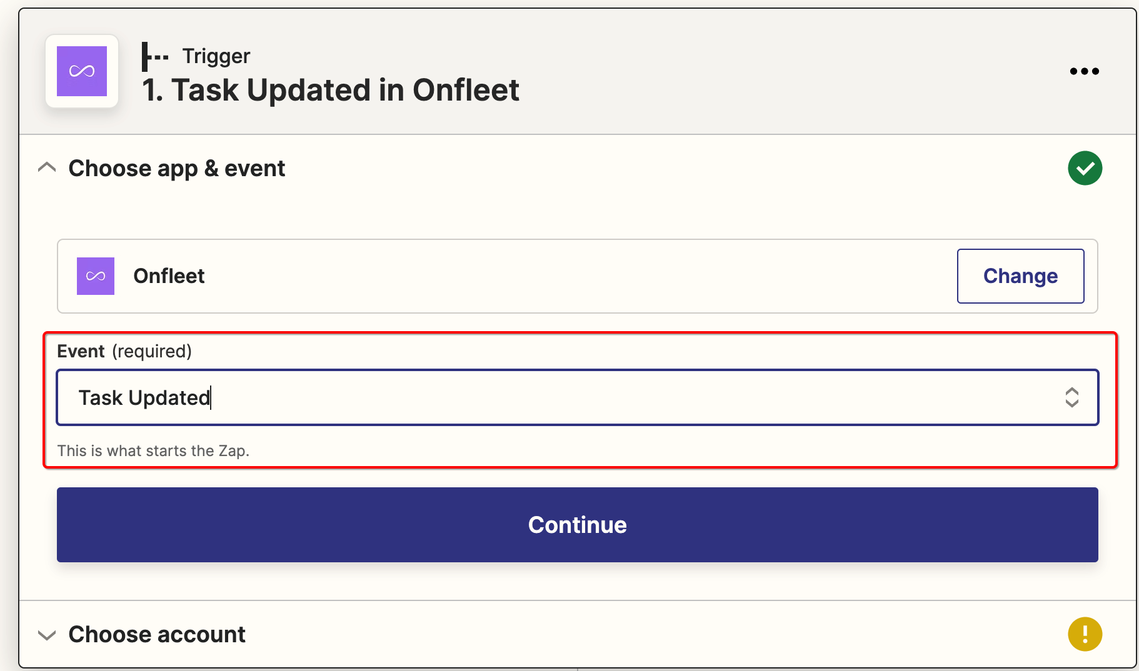Click the Event (required) field label

coord(124,351)
